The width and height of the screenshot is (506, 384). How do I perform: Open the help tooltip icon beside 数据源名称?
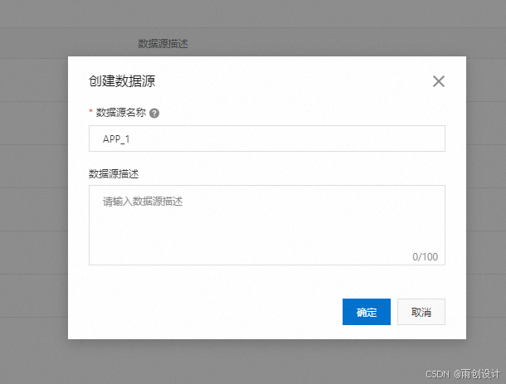click(154, 114)
